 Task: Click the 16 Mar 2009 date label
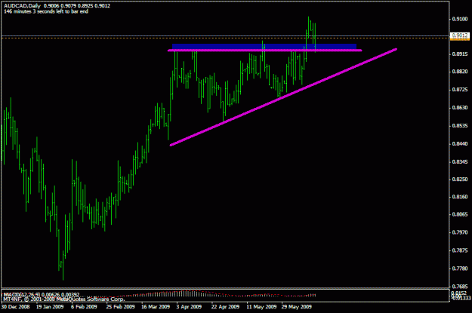point(156,307)
